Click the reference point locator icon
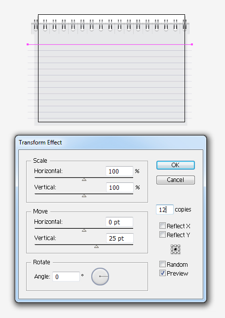225x318 pixels. click(175, 249)
